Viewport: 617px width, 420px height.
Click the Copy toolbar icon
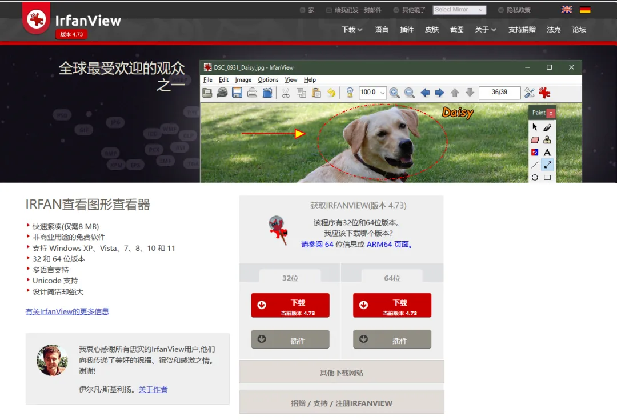(301, 93)
